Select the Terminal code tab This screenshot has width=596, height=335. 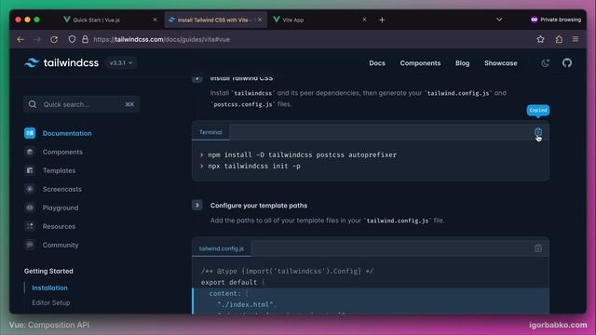coord(210,132)
